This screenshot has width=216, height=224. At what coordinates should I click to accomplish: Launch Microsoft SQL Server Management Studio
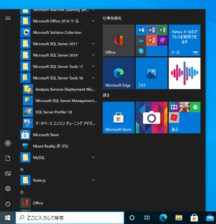coord(60,101)
